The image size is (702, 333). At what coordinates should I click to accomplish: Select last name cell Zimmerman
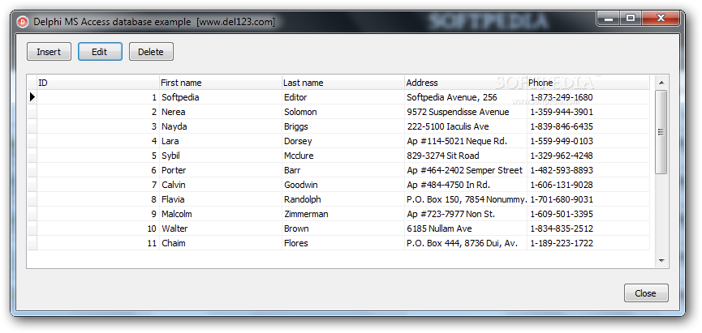[343, 214]
